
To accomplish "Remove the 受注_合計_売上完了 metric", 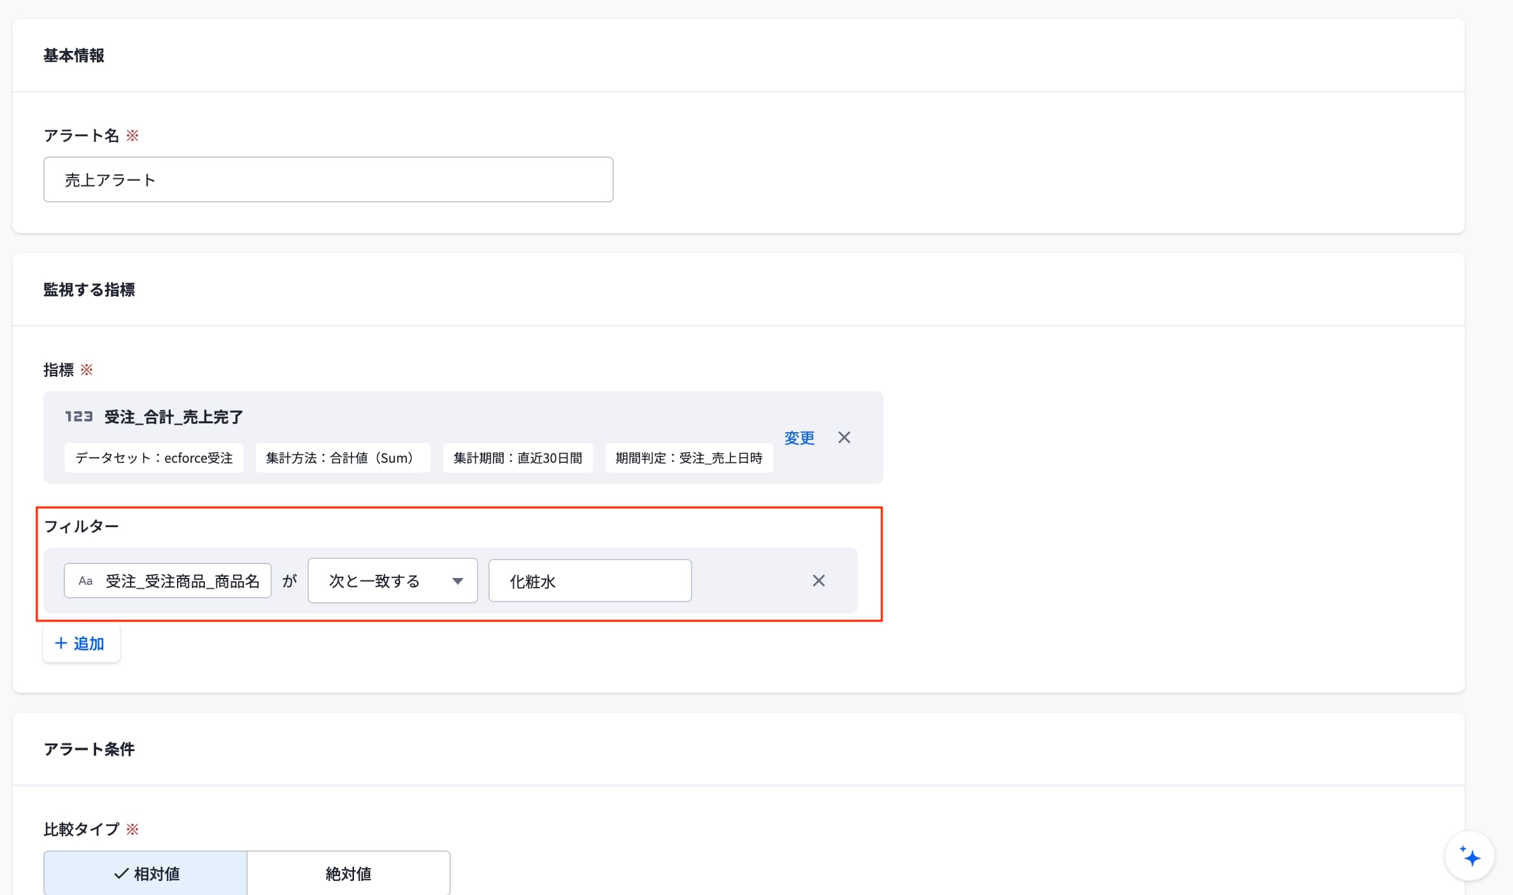I will 844,437.
